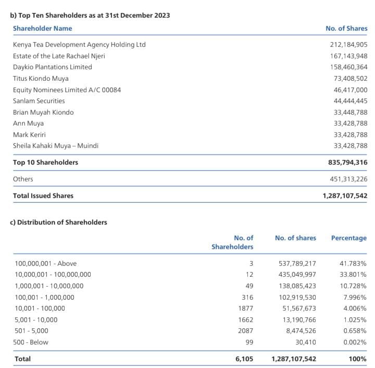
Task: Click the 'Shareholder Name' column header
Action: click(43, 29)
